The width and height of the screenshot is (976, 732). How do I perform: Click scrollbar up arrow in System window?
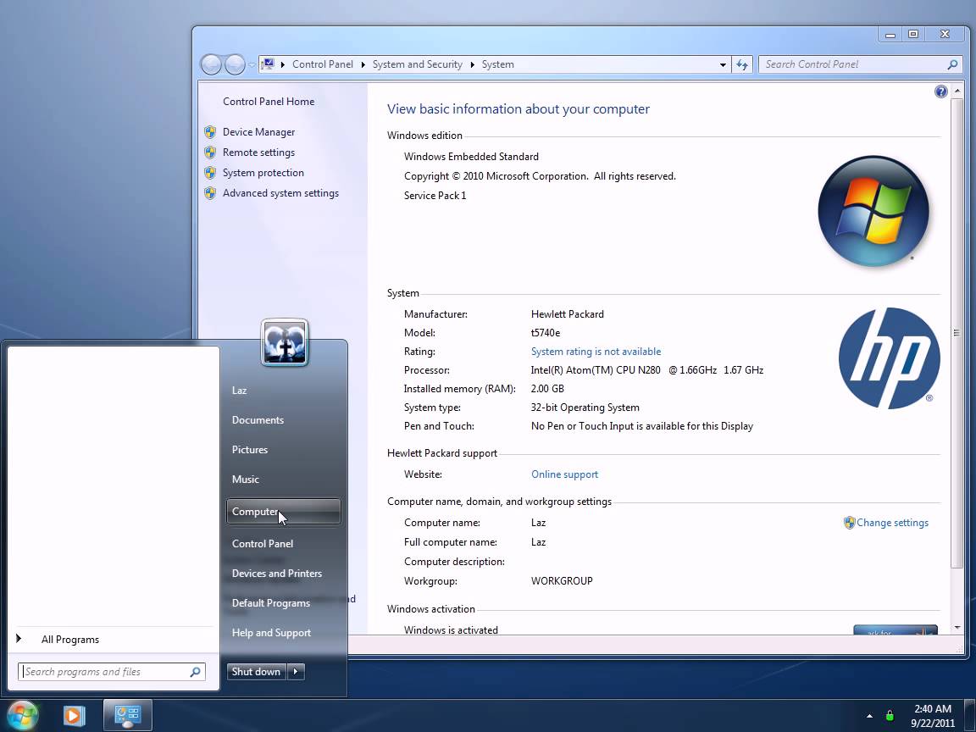pos(957,91)
